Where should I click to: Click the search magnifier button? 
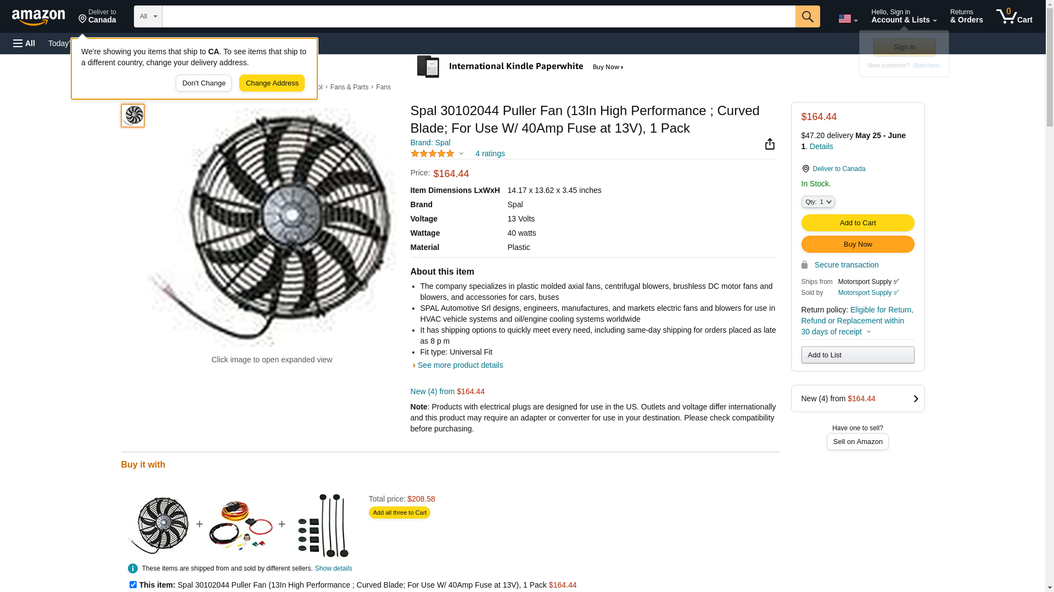point(807,16)
